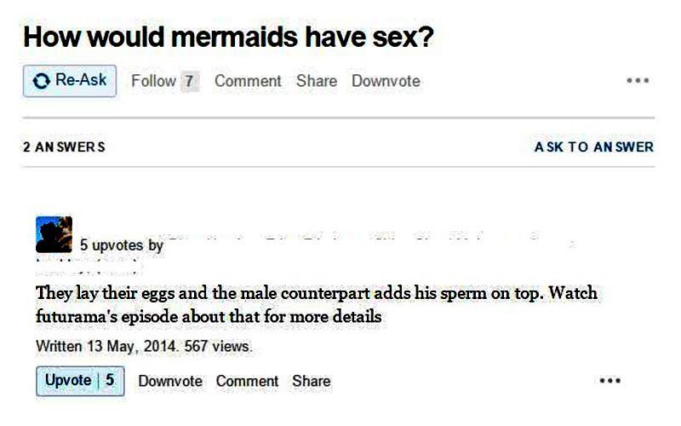The image size is (681, 426).
Task: Follow this question
Action: (153, 81)
